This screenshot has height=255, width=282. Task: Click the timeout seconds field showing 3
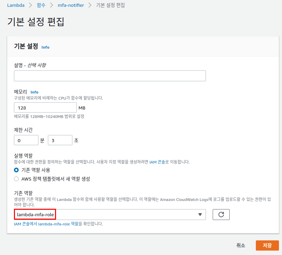coord(60,140)
